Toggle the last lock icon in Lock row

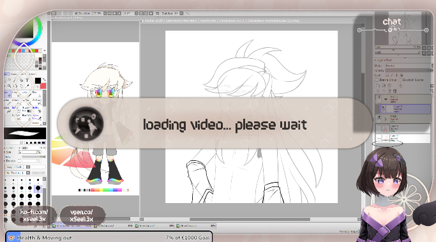[x=402, y=75]
